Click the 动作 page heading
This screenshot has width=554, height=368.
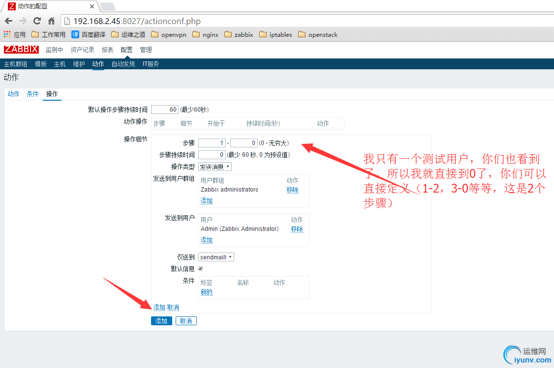11,77
